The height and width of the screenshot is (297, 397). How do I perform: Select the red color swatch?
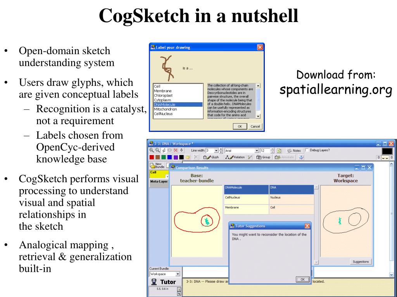click(x=152, y=157)
